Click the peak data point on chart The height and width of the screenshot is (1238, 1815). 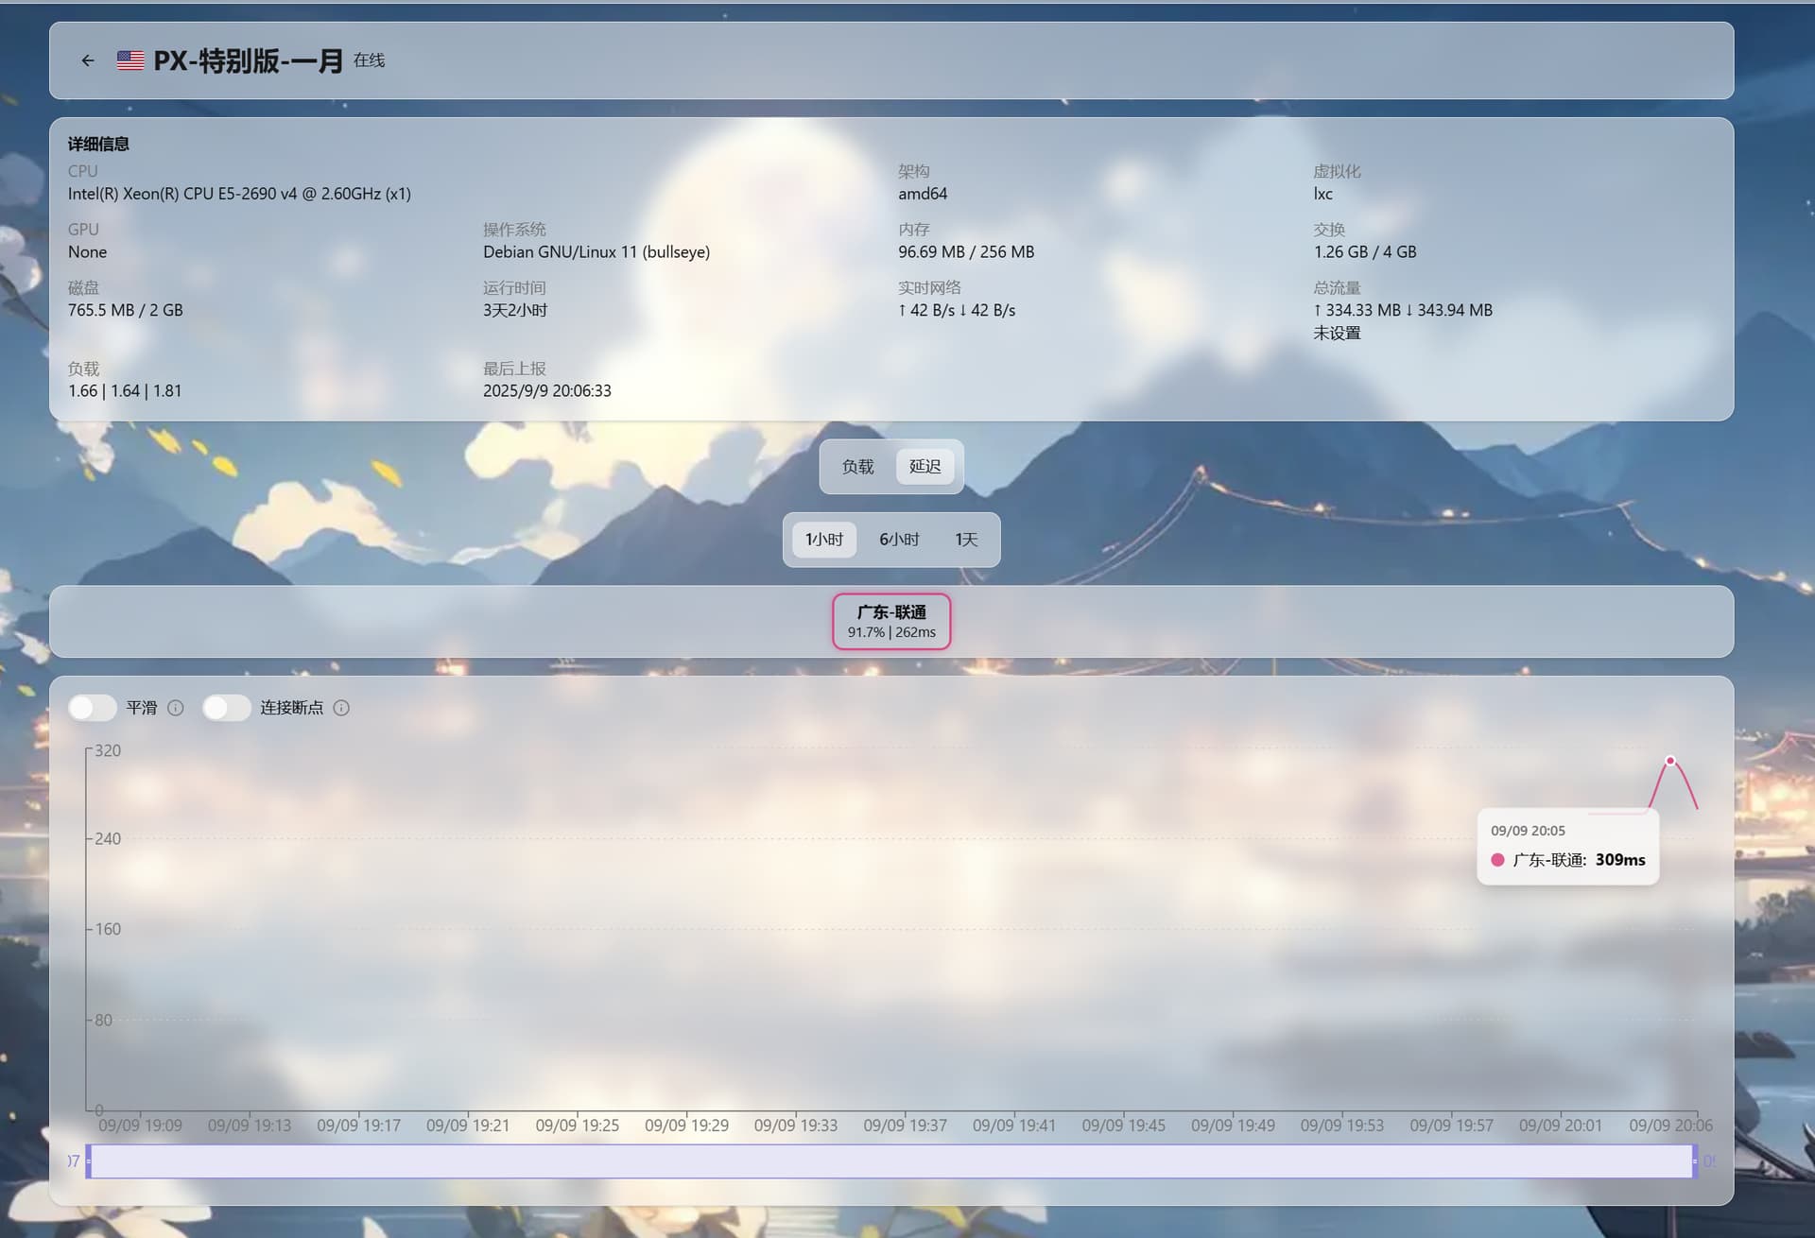tap(1670, 761)
